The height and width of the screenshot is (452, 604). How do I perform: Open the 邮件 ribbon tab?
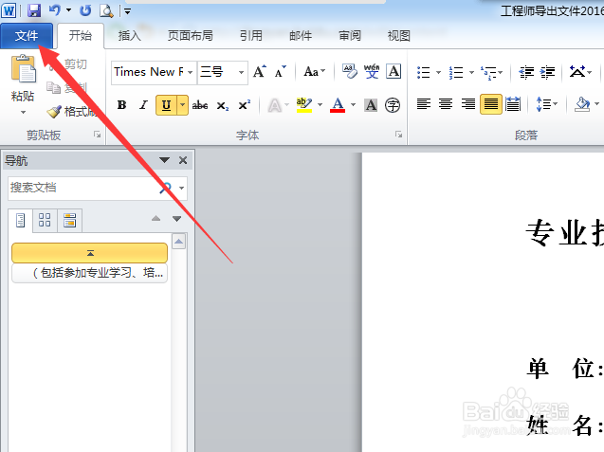tap(301, 36)
